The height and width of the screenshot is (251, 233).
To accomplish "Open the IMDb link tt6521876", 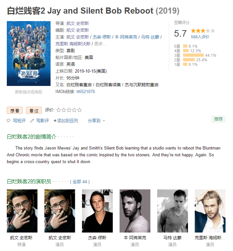I will [x=86, y=91].
